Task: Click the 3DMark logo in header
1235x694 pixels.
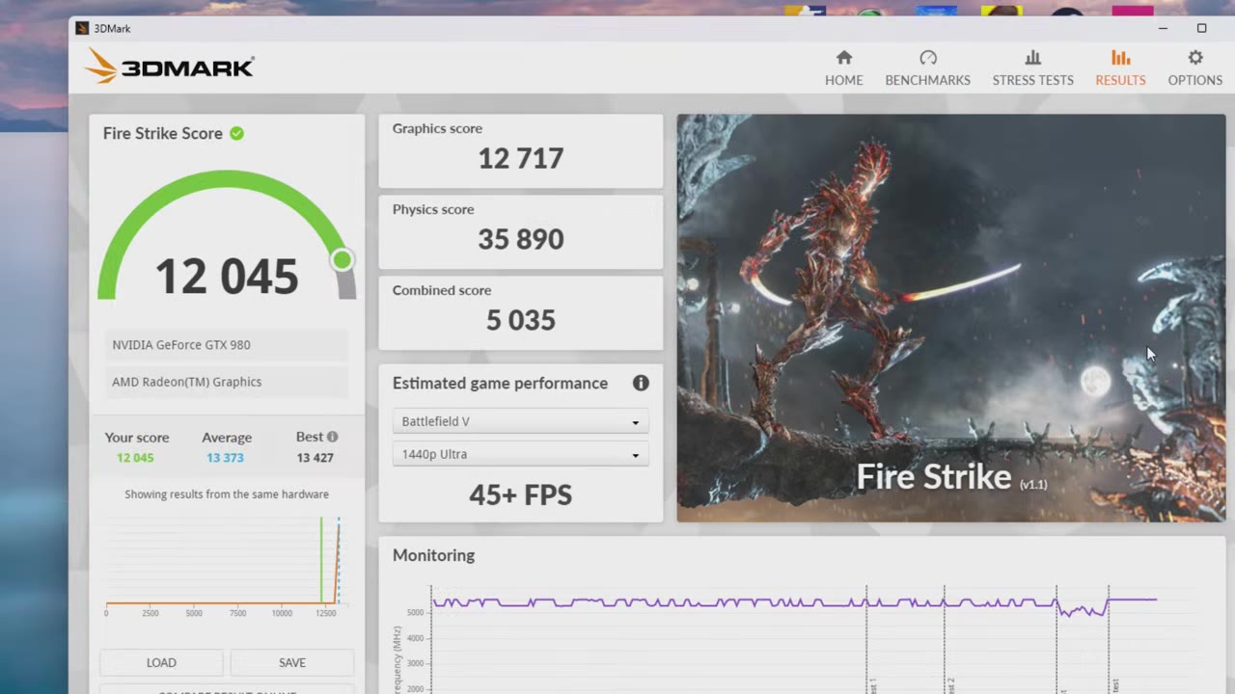Action: [x=170, y=67]
